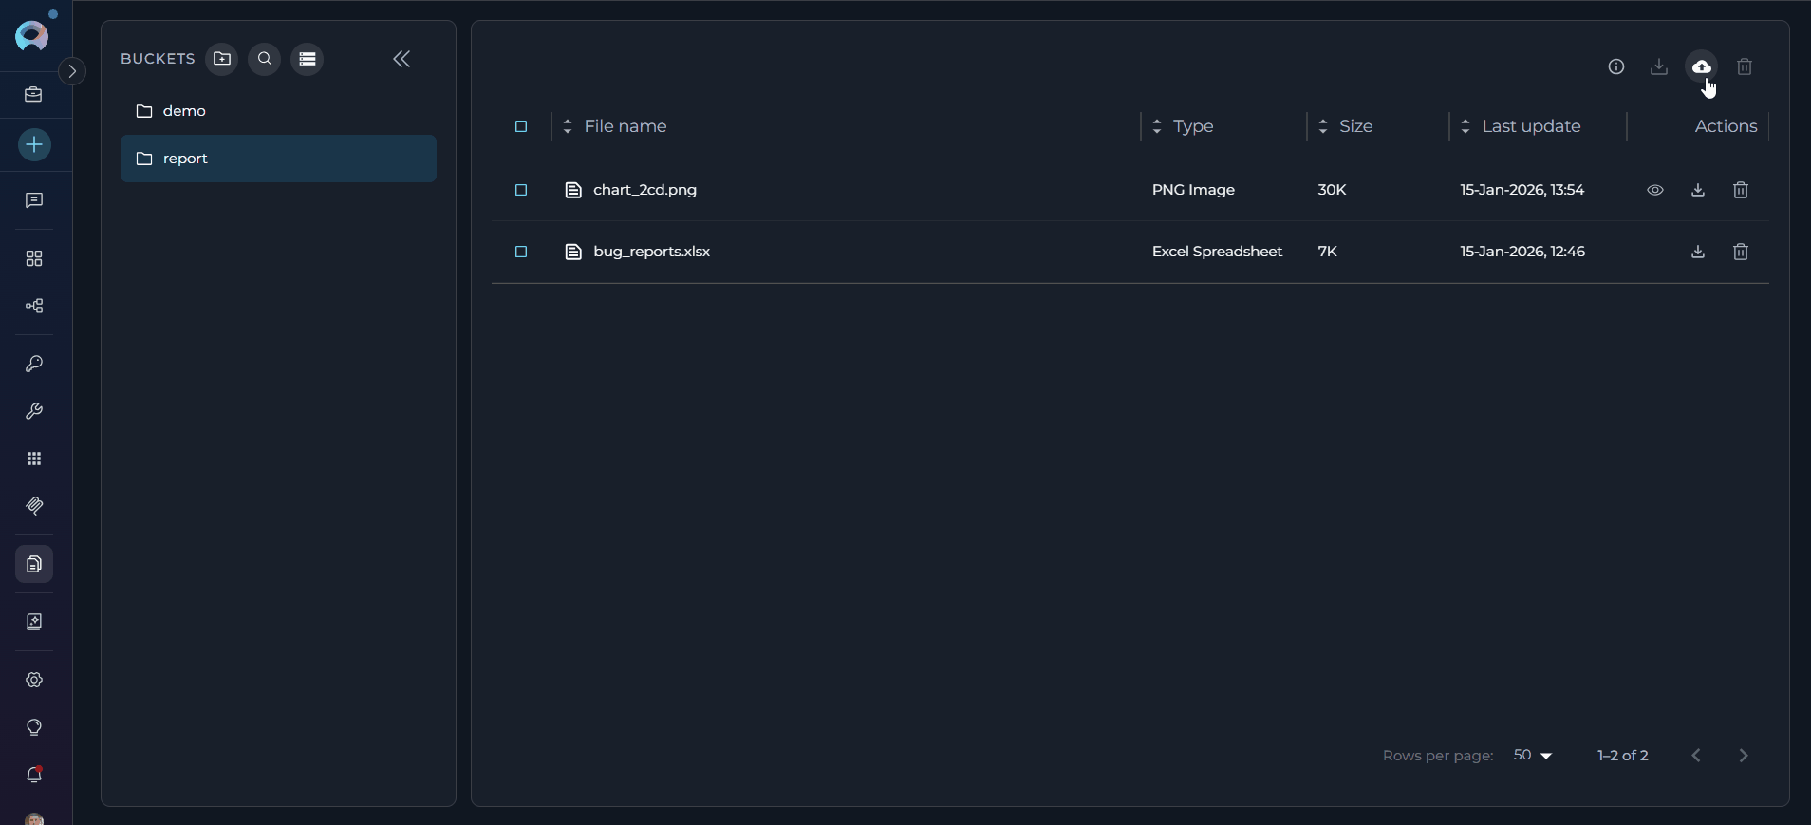Sort files by Last update column
The height and width of the screenshot is (825, 1811).
1530,126
